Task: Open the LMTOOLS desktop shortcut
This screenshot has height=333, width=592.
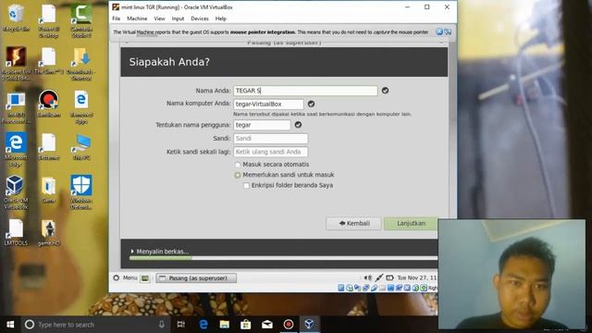Action: click(x=16, y=232)
